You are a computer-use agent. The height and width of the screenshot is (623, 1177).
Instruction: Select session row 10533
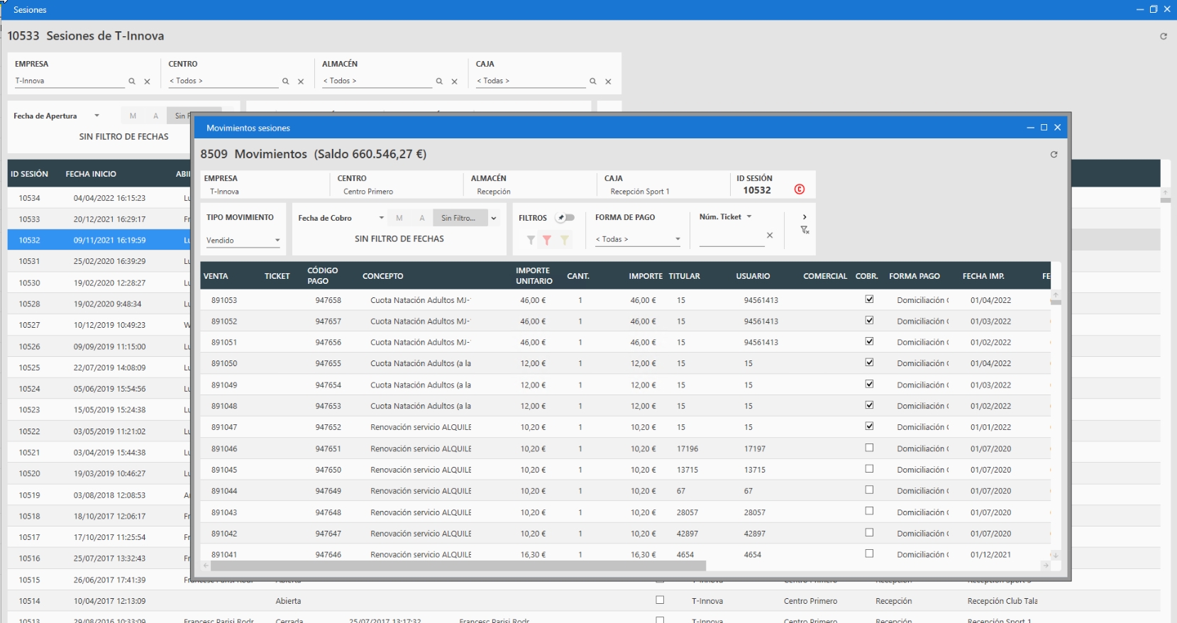(x=99, y=219)
